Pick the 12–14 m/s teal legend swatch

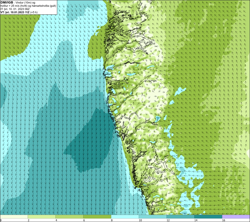tap(180, 216)
